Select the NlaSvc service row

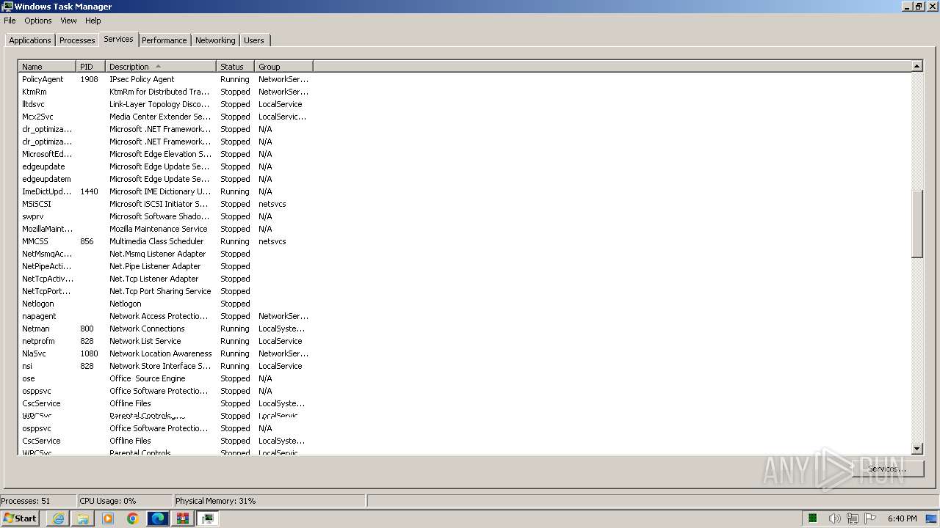(165, 353)
